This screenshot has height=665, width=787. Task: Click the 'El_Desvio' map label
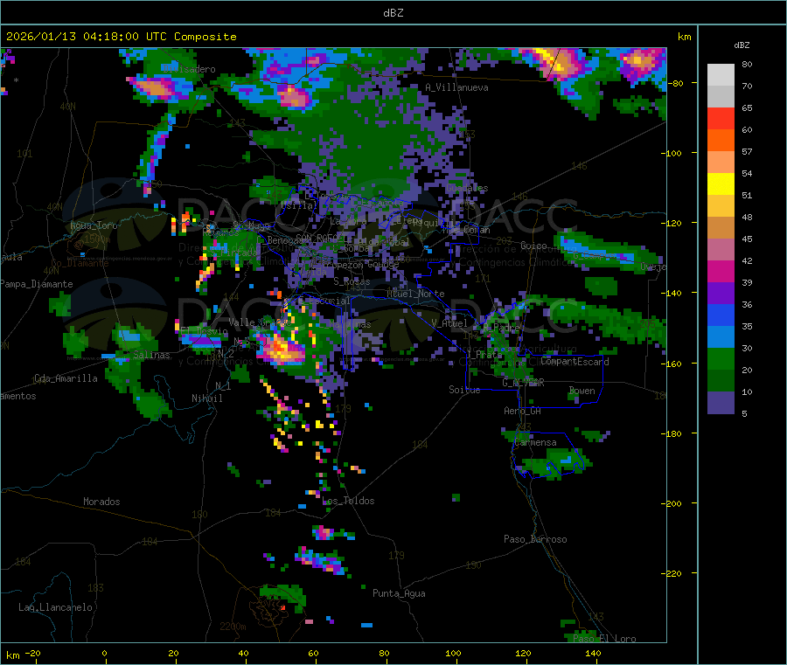205,331
